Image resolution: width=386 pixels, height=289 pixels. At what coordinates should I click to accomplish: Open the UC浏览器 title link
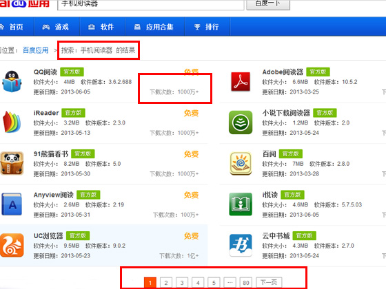click(x=48, y=236)
